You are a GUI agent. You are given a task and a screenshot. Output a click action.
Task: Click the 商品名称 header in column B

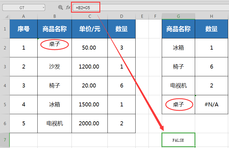click(x=55, y=29)
